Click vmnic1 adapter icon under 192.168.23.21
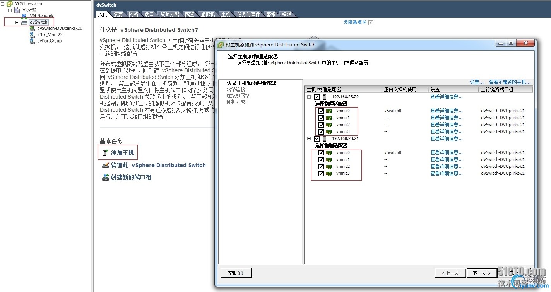551x292 pixels. coord(329,159)
